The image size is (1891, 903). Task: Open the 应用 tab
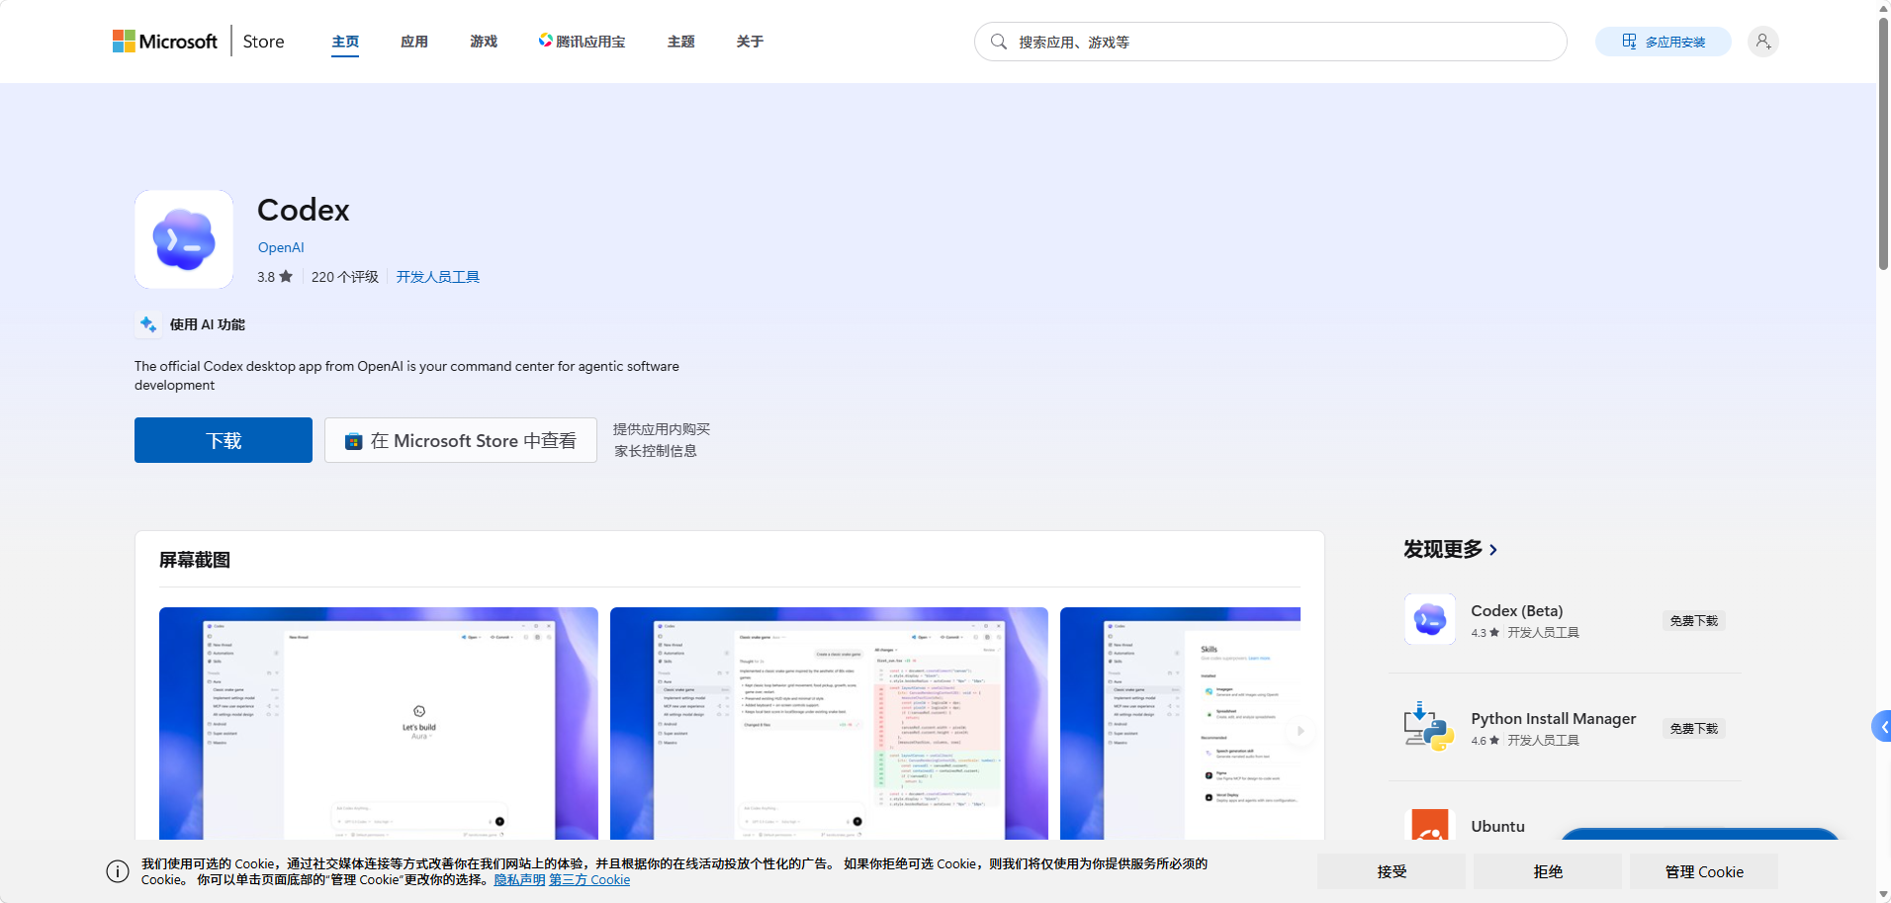(414, 42)
